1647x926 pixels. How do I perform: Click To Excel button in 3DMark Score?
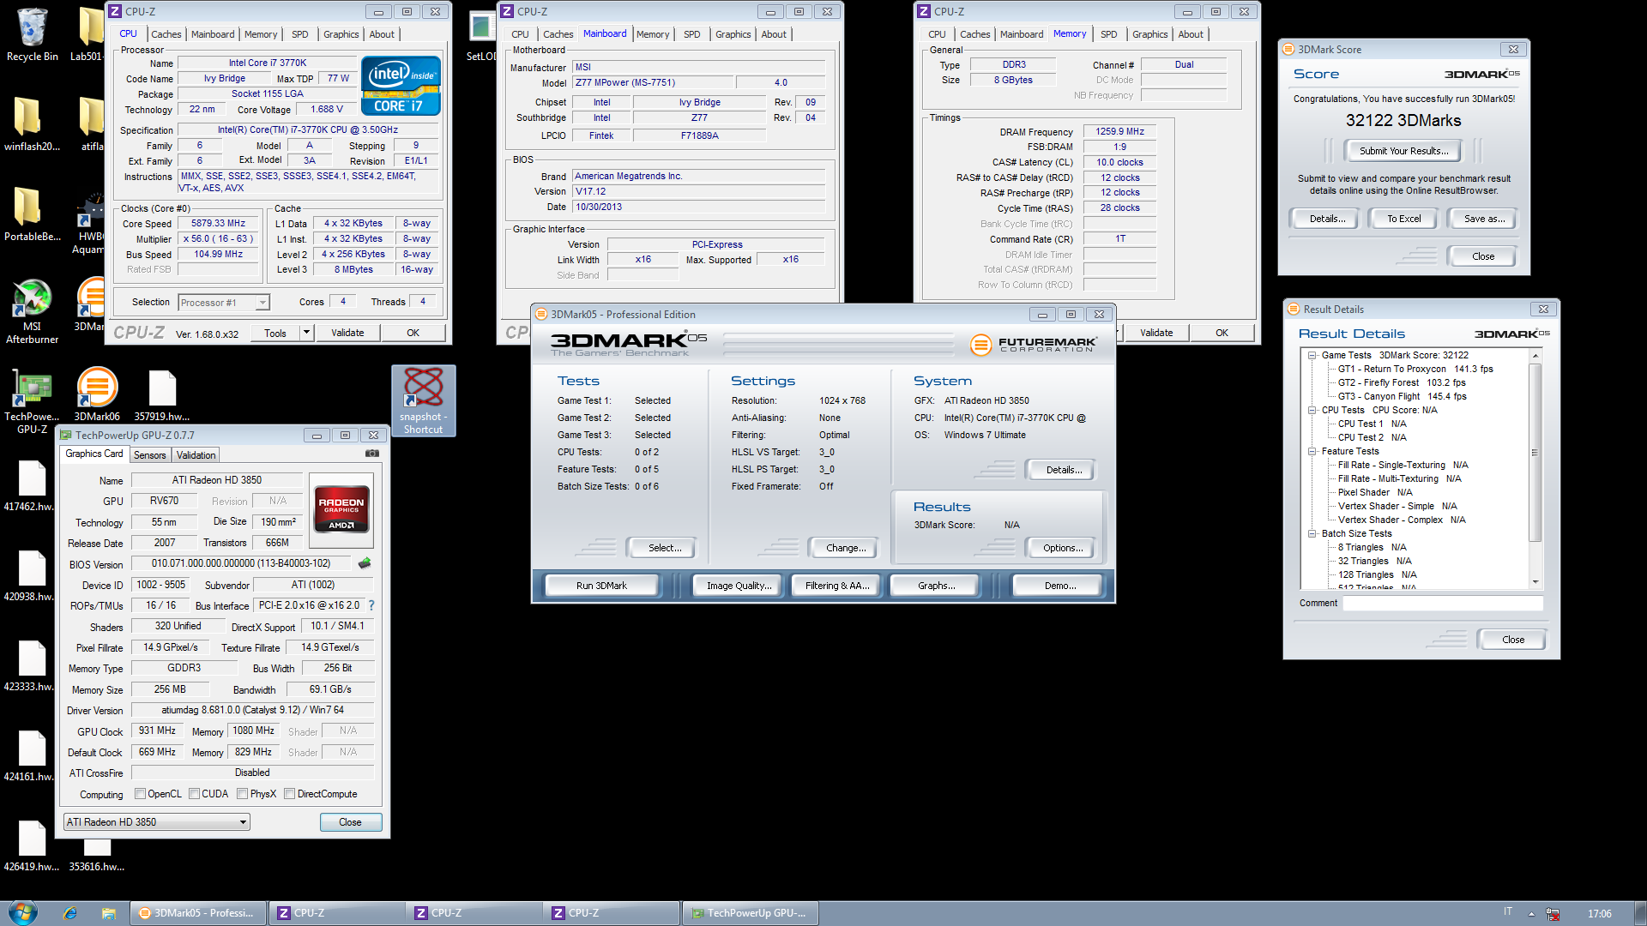1403,219
